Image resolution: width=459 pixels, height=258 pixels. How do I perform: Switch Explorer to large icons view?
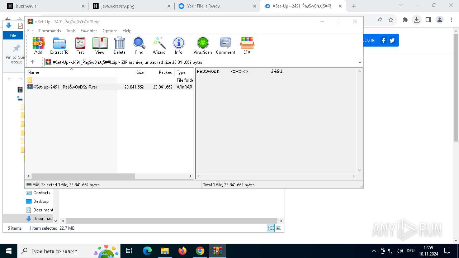click(279, 228)
